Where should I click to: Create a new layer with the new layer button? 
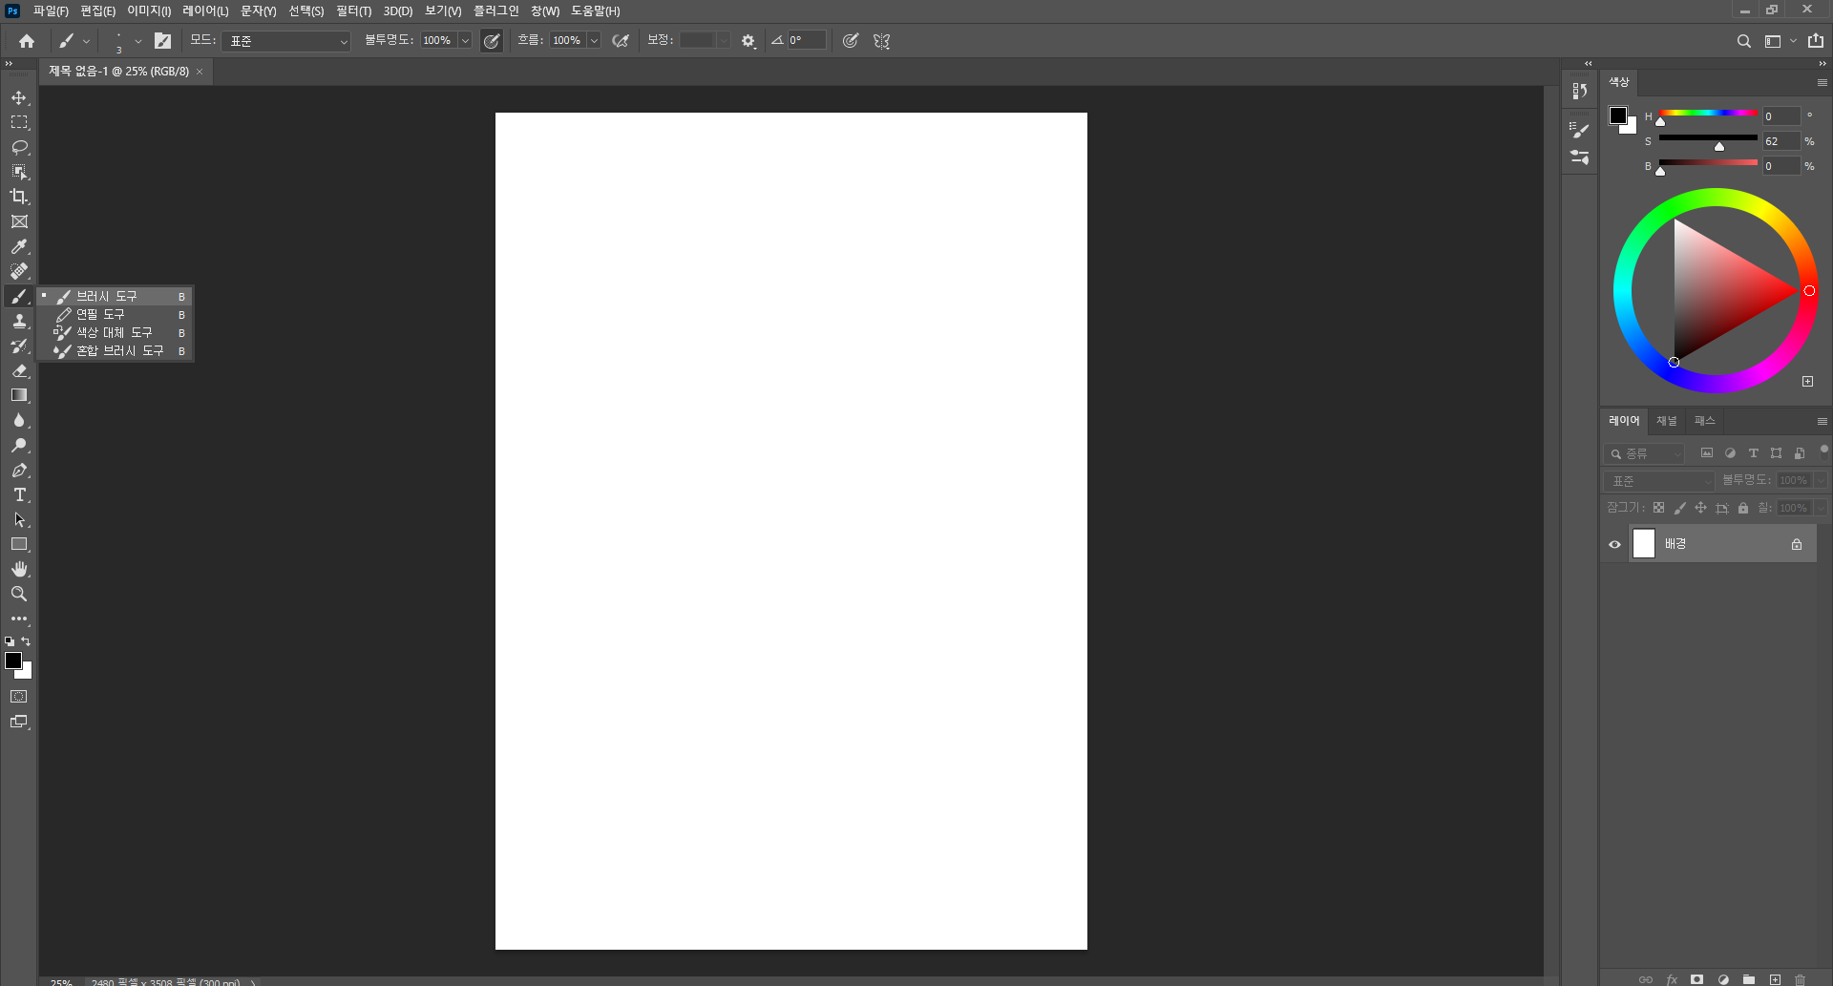click(x=1773, y=979)
